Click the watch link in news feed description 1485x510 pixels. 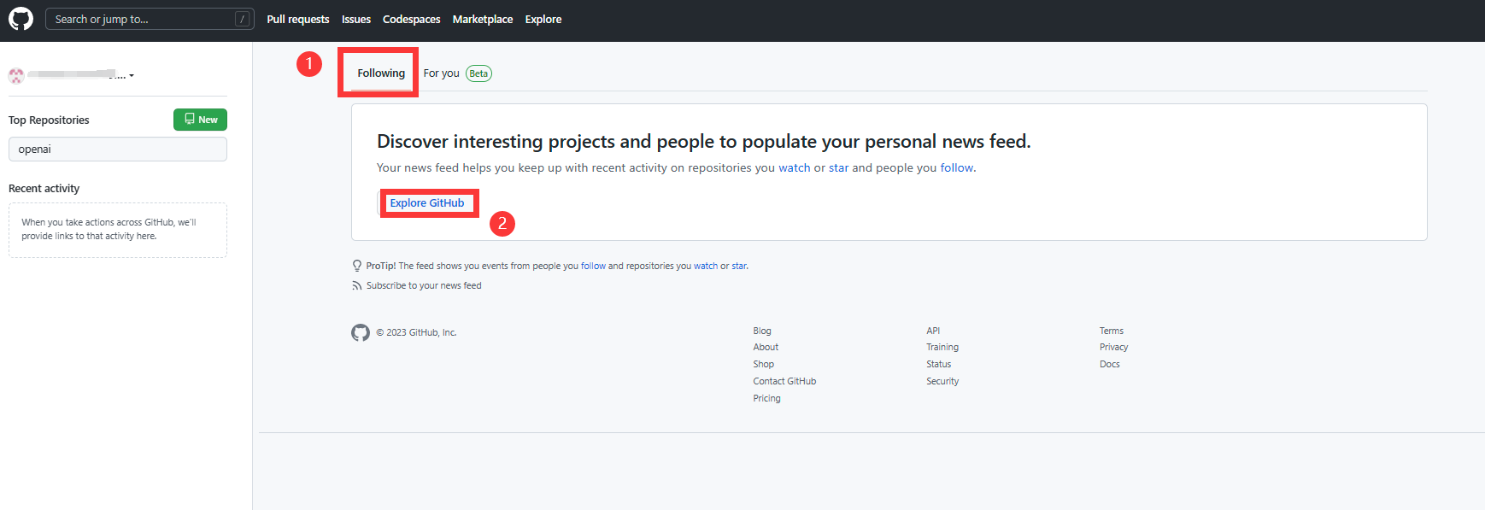[795, 168]
